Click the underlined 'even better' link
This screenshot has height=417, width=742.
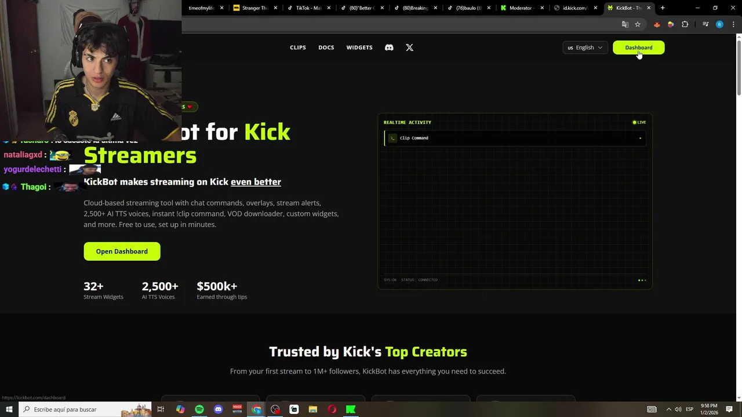[256, 182]
